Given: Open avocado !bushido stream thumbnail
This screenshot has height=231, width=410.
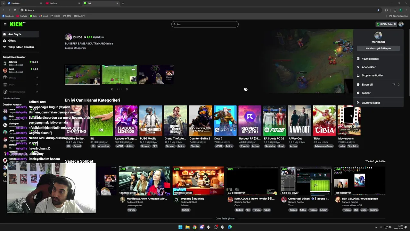Looking at the screenshot, I should click(x=198, y=181).
